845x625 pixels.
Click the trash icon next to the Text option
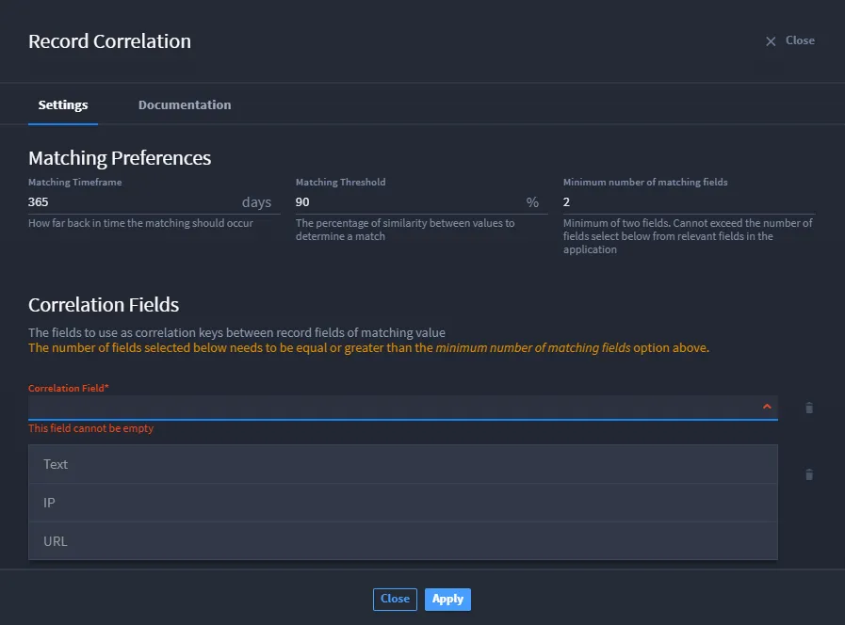coord(809,474)
